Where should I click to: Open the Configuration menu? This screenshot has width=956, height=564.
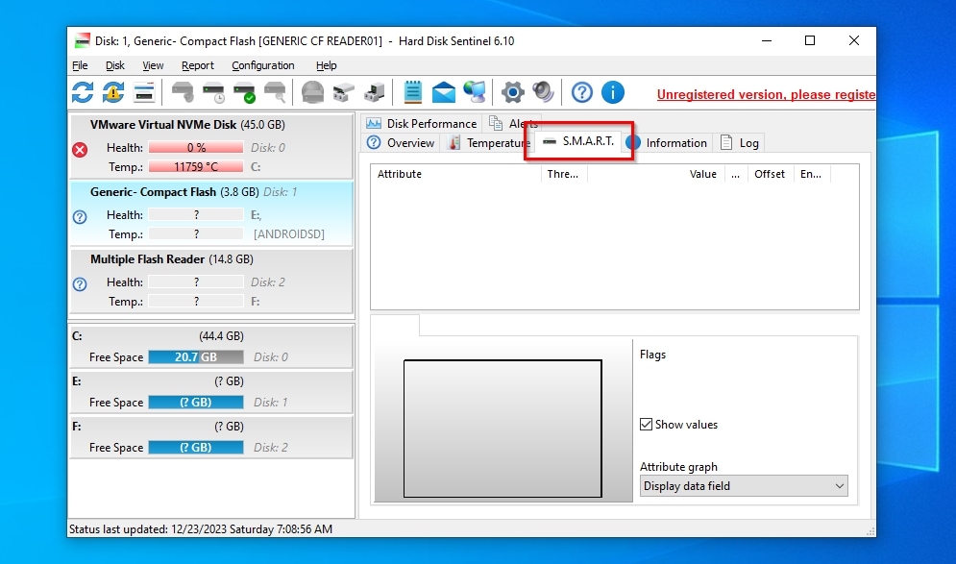262,65
